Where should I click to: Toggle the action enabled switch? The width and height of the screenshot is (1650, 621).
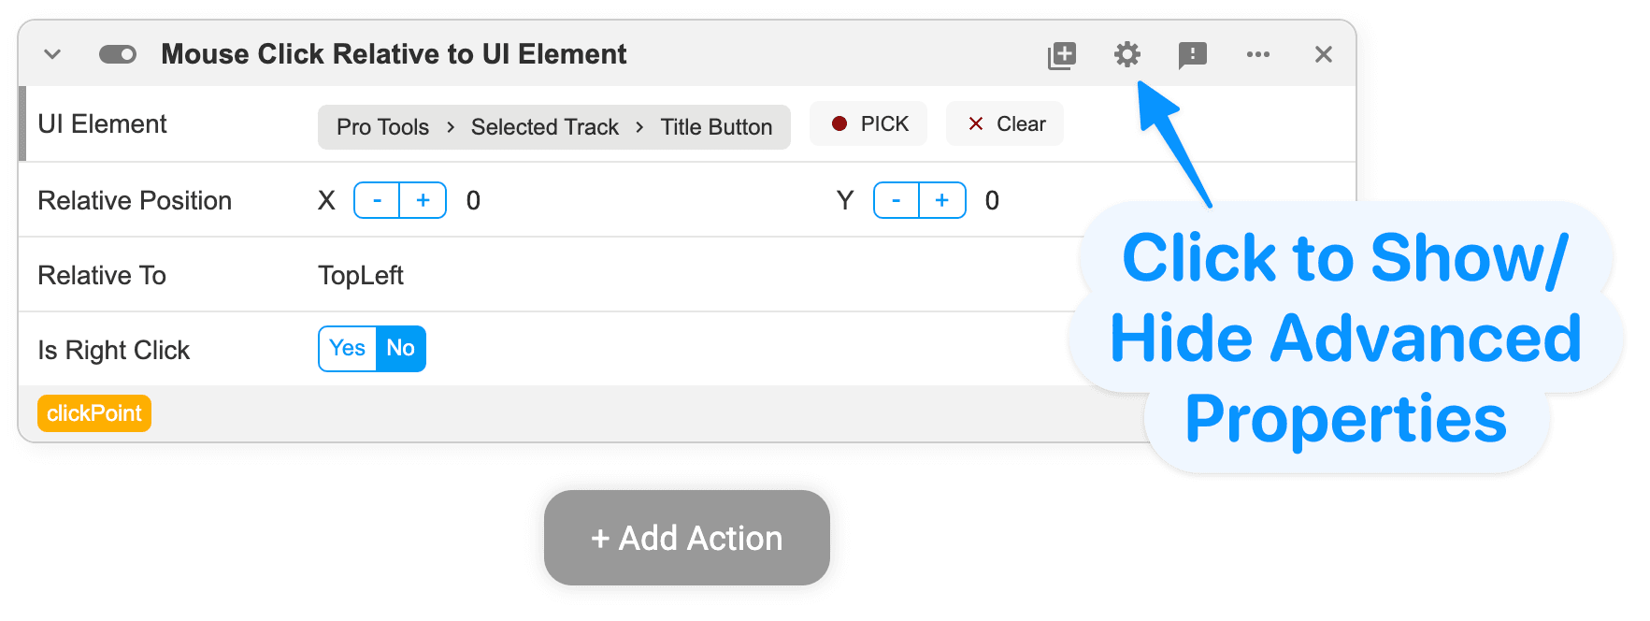coord(118,54)
